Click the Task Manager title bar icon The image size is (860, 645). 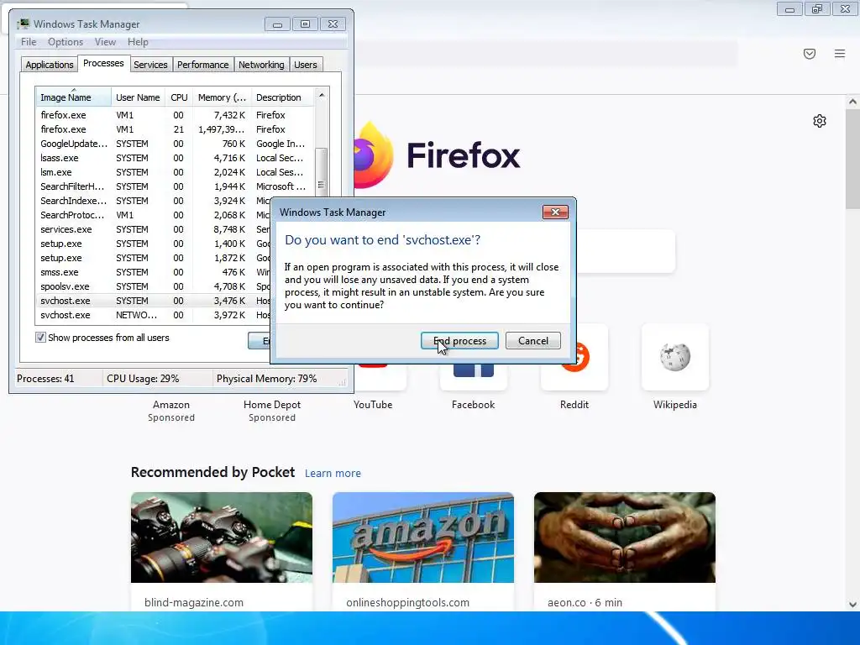23,24
